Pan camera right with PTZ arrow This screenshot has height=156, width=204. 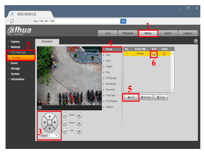coord(56,123)
